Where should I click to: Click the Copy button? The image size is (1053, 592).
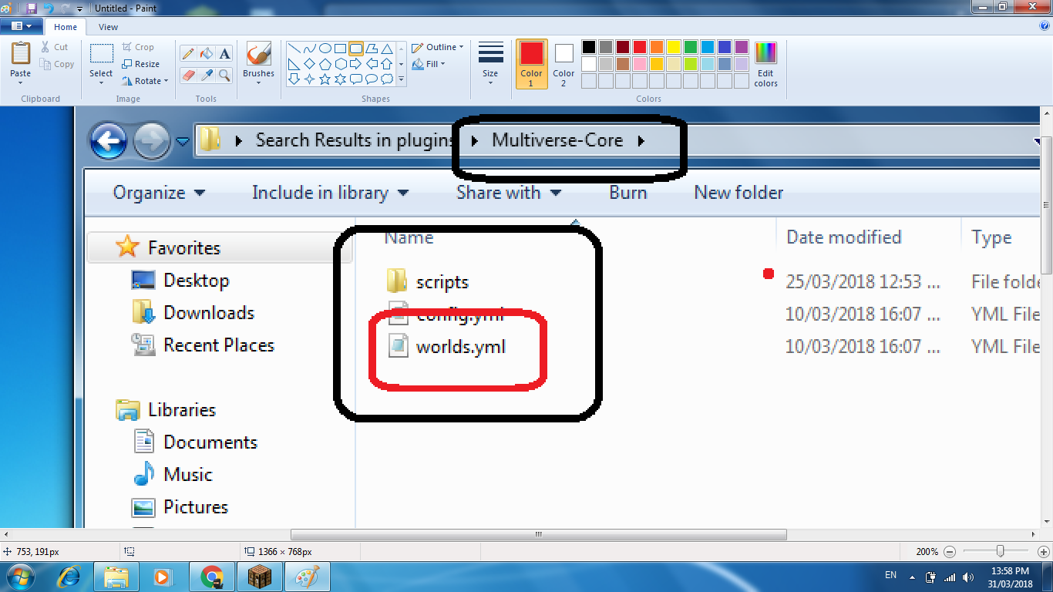click(57, 64)
